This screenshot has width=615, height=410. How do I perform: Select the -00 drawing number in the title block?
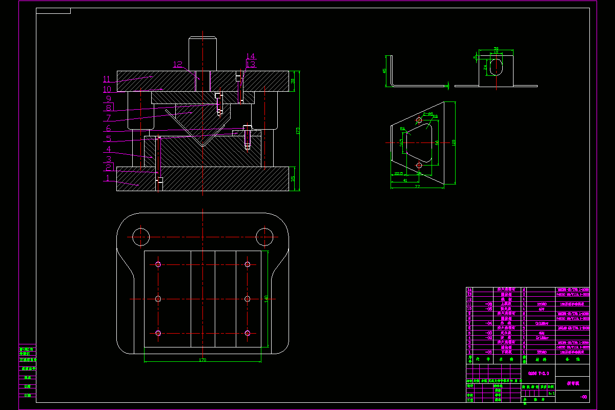583,397
